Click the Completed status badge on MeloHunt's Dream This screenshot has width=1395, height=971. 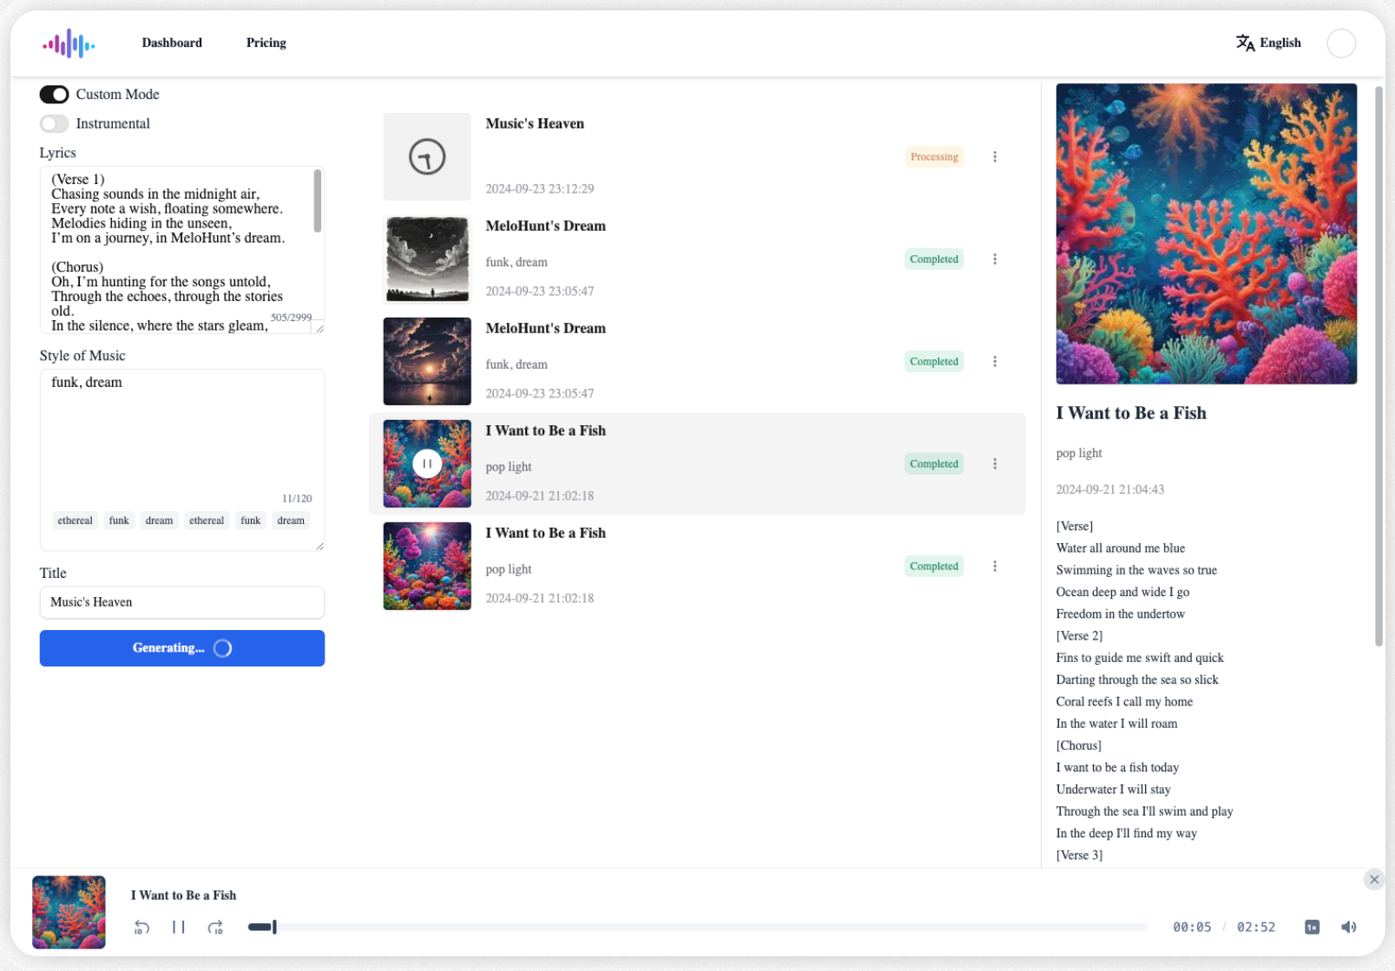coord(933,259)
